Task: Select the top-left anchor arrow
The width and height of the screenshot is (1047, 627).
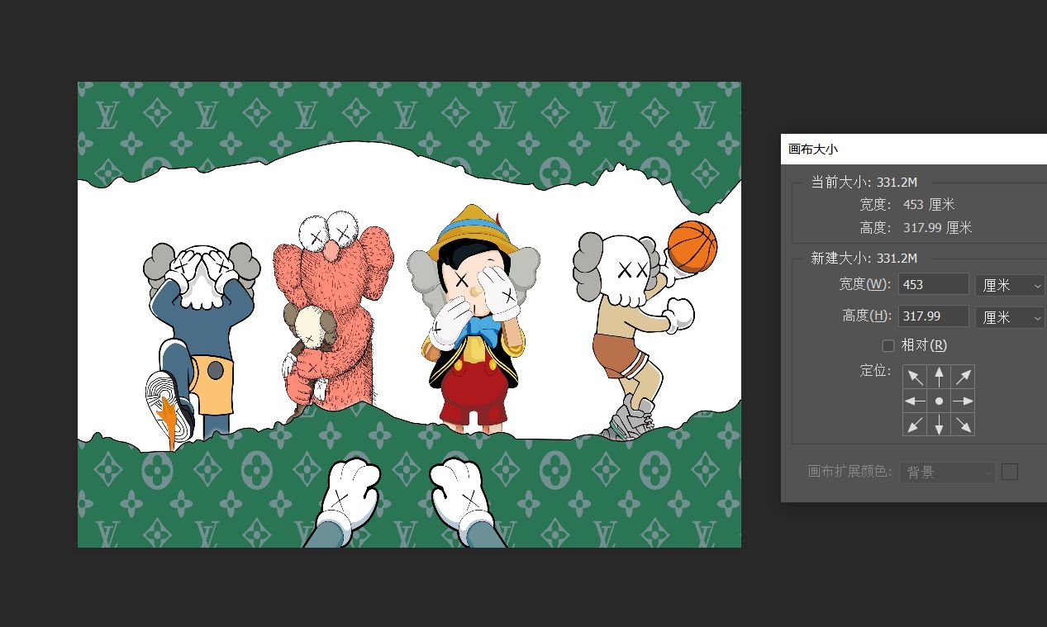Action: [x=915, y=377]
